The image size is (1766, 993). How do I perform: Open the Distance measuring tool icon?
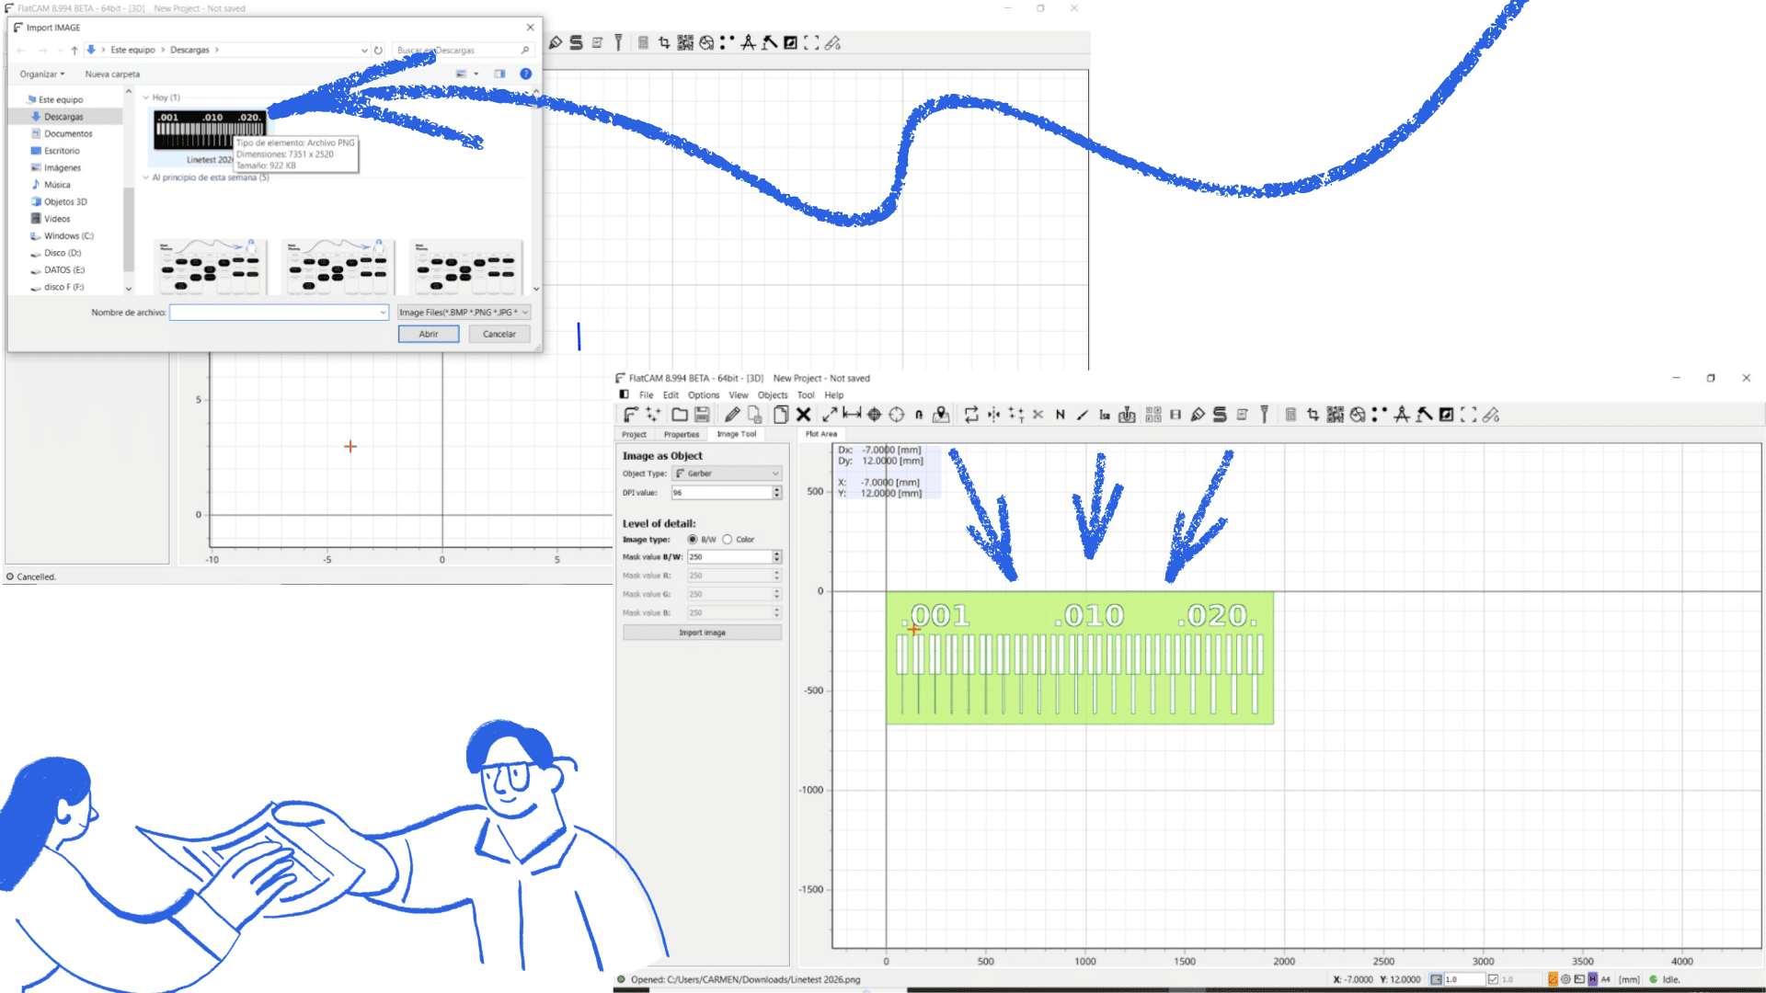[852, 415]
